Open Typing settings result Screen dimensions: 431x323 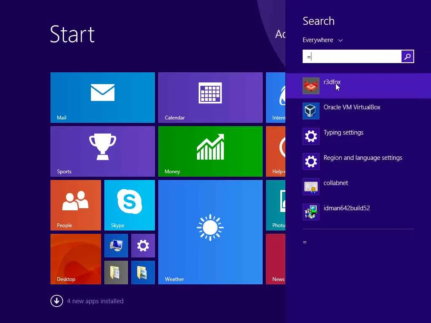point(343,132)
